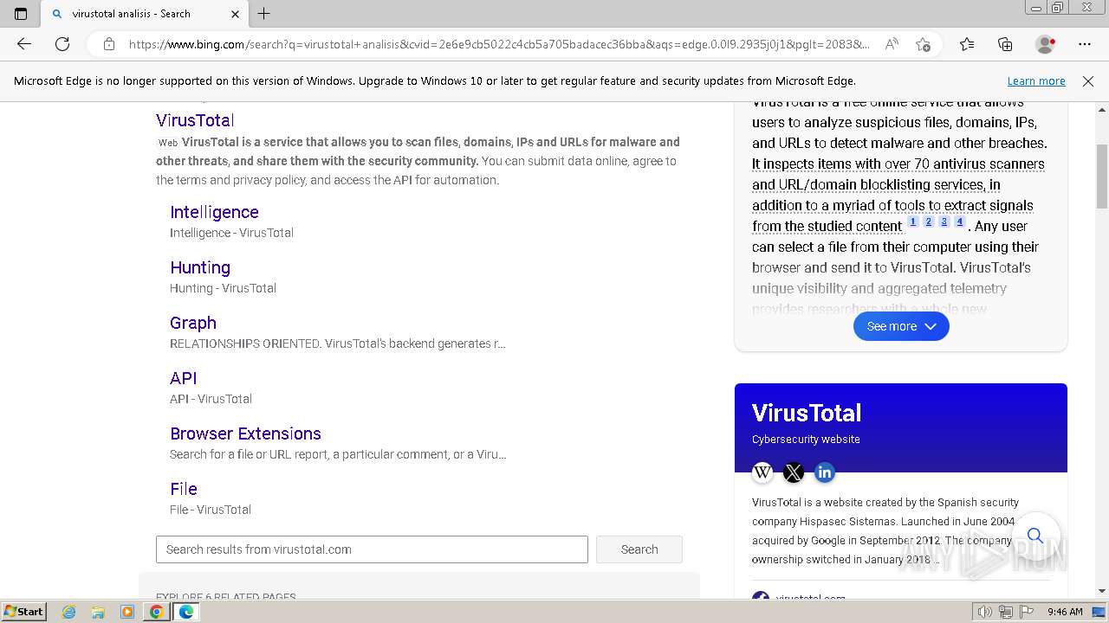Show the taskbar clock 9:46 AM
The width and height of the screenshot is (1109, 623).
(1065, 612)
